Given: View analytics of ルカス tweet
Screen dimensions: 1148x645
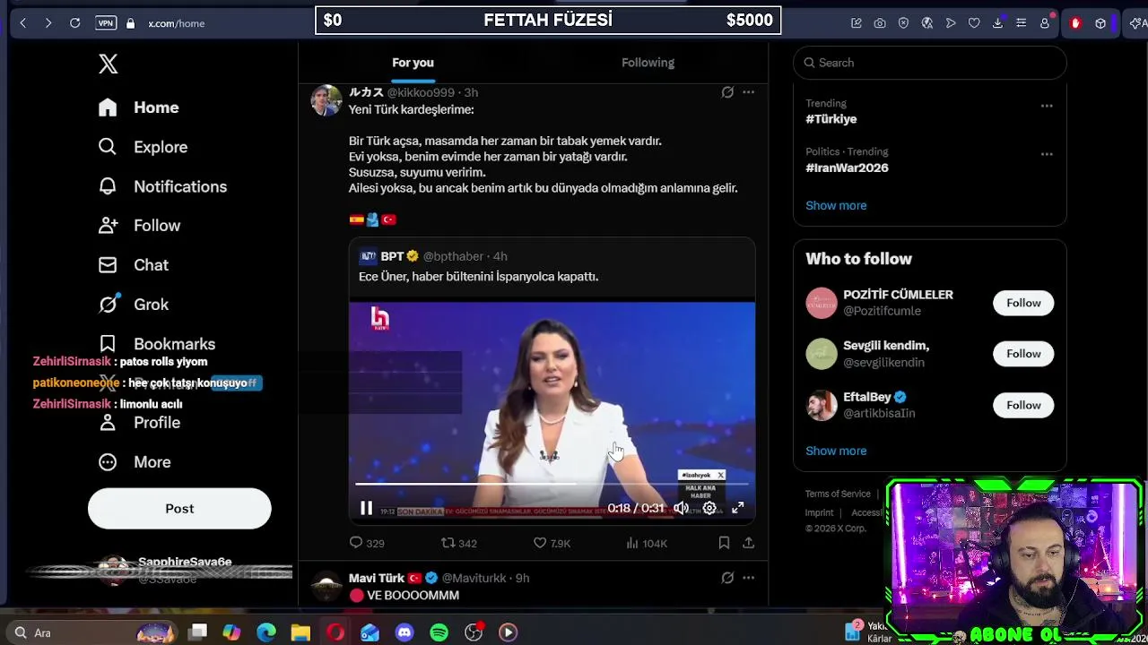Looking at the screenshot, I should click(646, 543).
